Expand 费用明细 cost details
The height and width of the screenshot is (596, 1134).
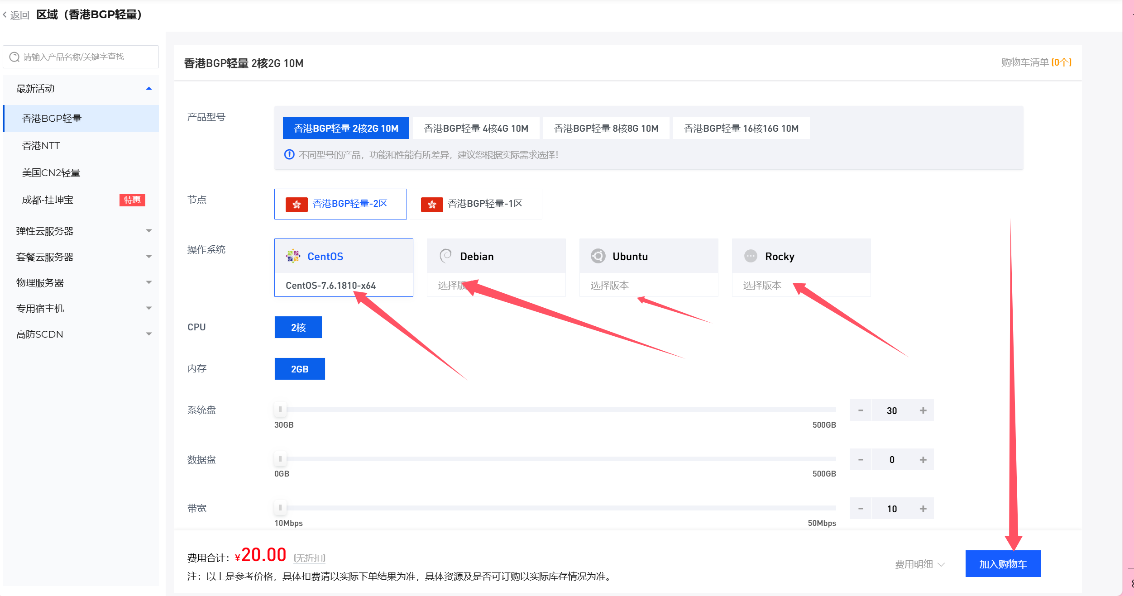click(x=920, y=564)
